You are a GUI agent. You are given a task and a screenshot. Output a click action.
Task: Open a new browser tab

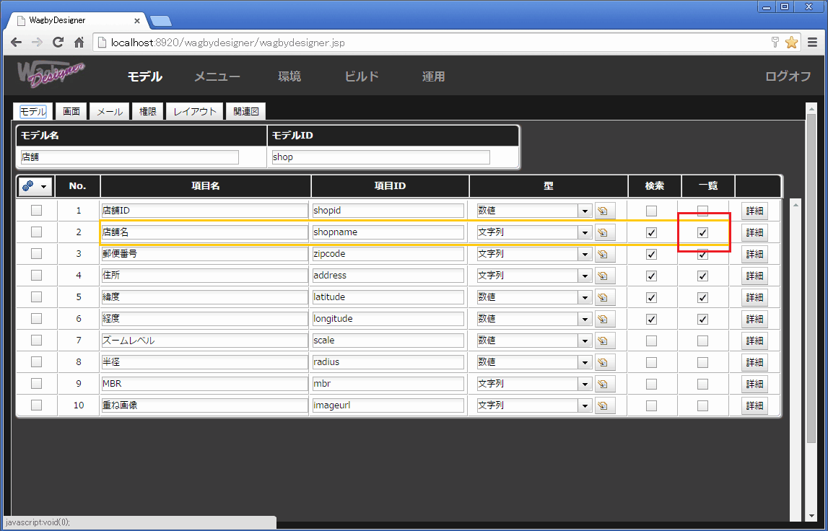click(160, 21)
